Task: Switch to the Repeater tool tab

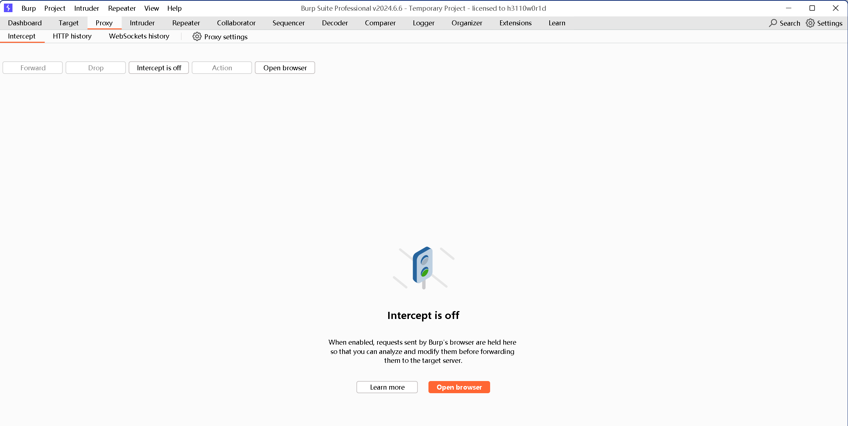Action: tap(186, 23)
